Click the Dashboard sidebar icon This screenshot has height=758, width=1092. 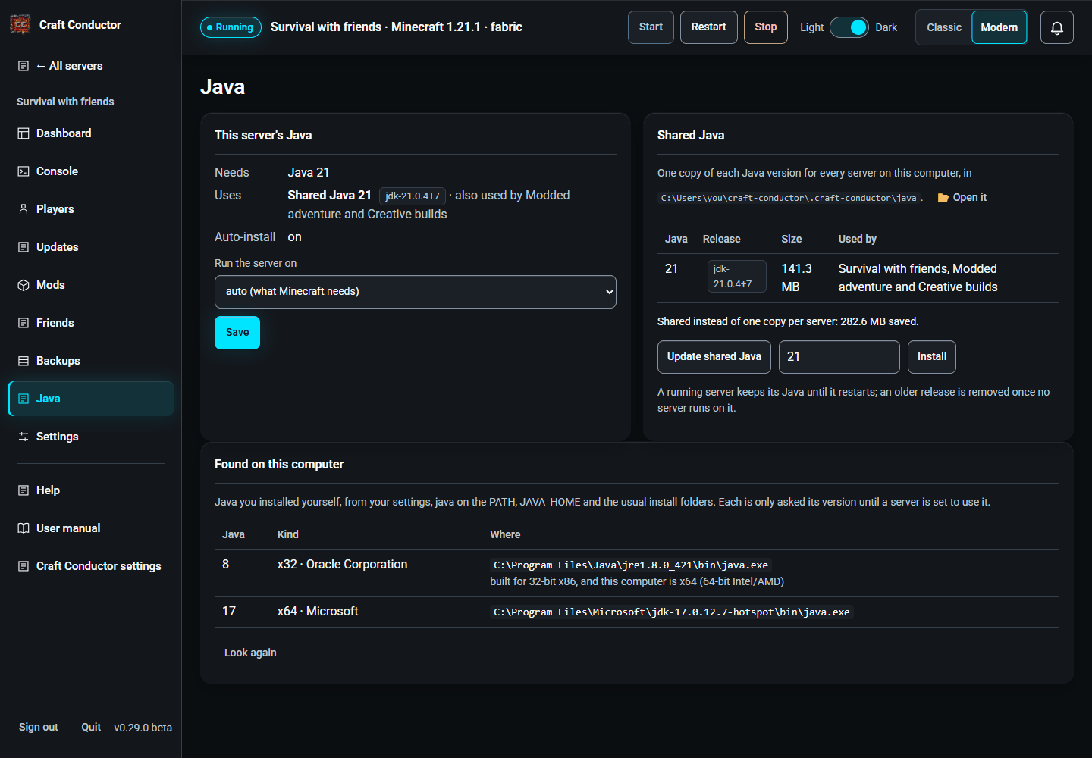(x=24, y=133)
